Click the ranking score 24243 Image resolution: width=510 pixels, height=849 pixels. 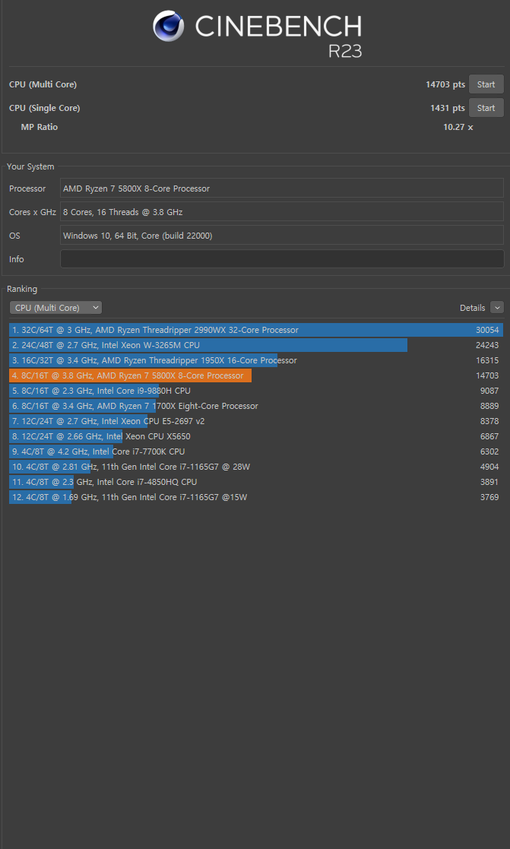(487, 345)
